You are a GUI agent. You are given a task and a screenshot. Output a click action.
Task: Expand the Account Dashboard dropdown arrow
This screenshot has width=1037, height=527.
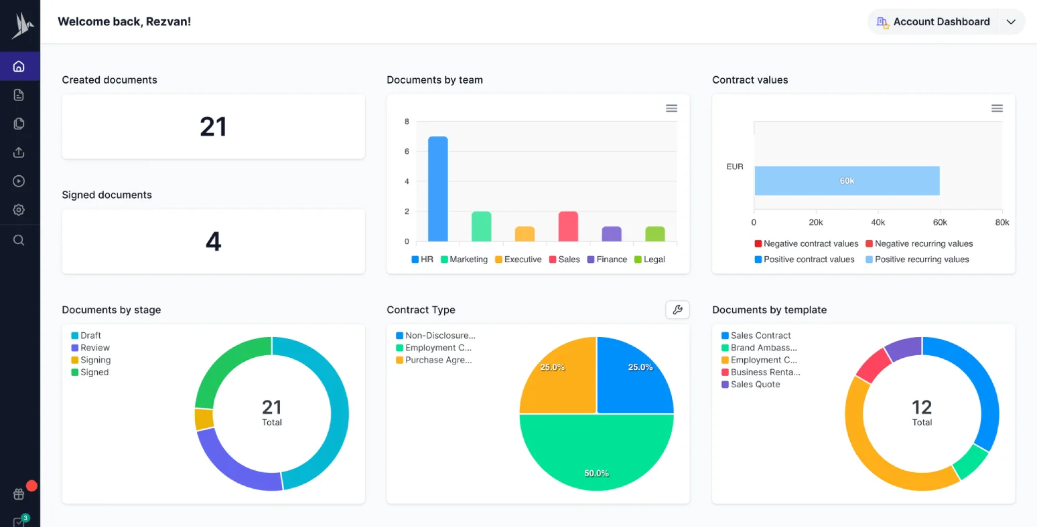[1011, 22]
